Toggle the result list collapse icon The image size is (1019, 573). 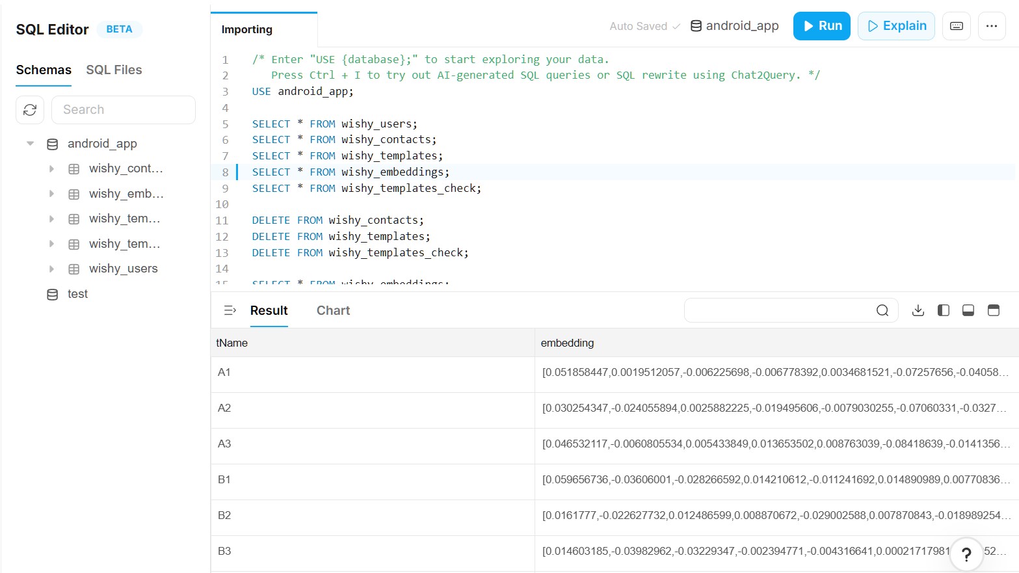pos(230,310)
